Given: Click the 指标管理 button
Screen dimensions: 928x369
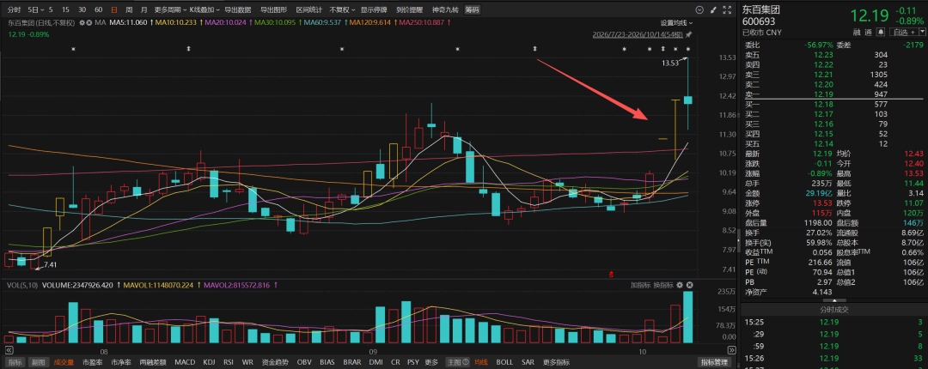Looking at the screenshot, I should pyautogui.click(x=714, y=362).
